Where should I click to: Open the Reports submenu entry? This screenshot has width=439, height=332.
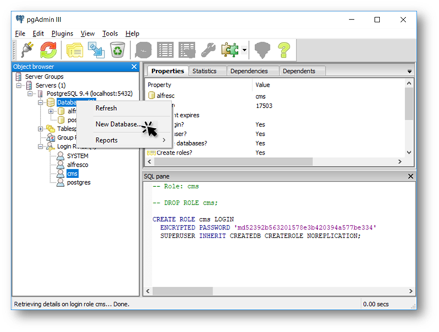click(x=106, y=140)
